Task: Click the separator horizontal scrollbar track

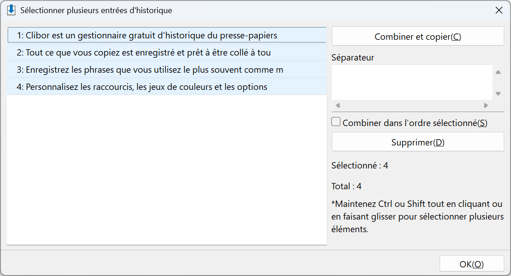Action: tap(412, 105)
